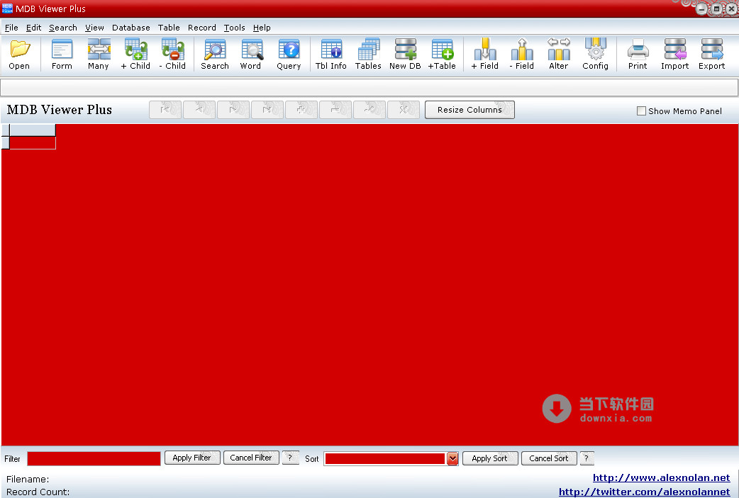Cancel edit with the X navigator button
The height and width of the screenshot is (498, 739).
pyautogui.click(x=404, y=110)
